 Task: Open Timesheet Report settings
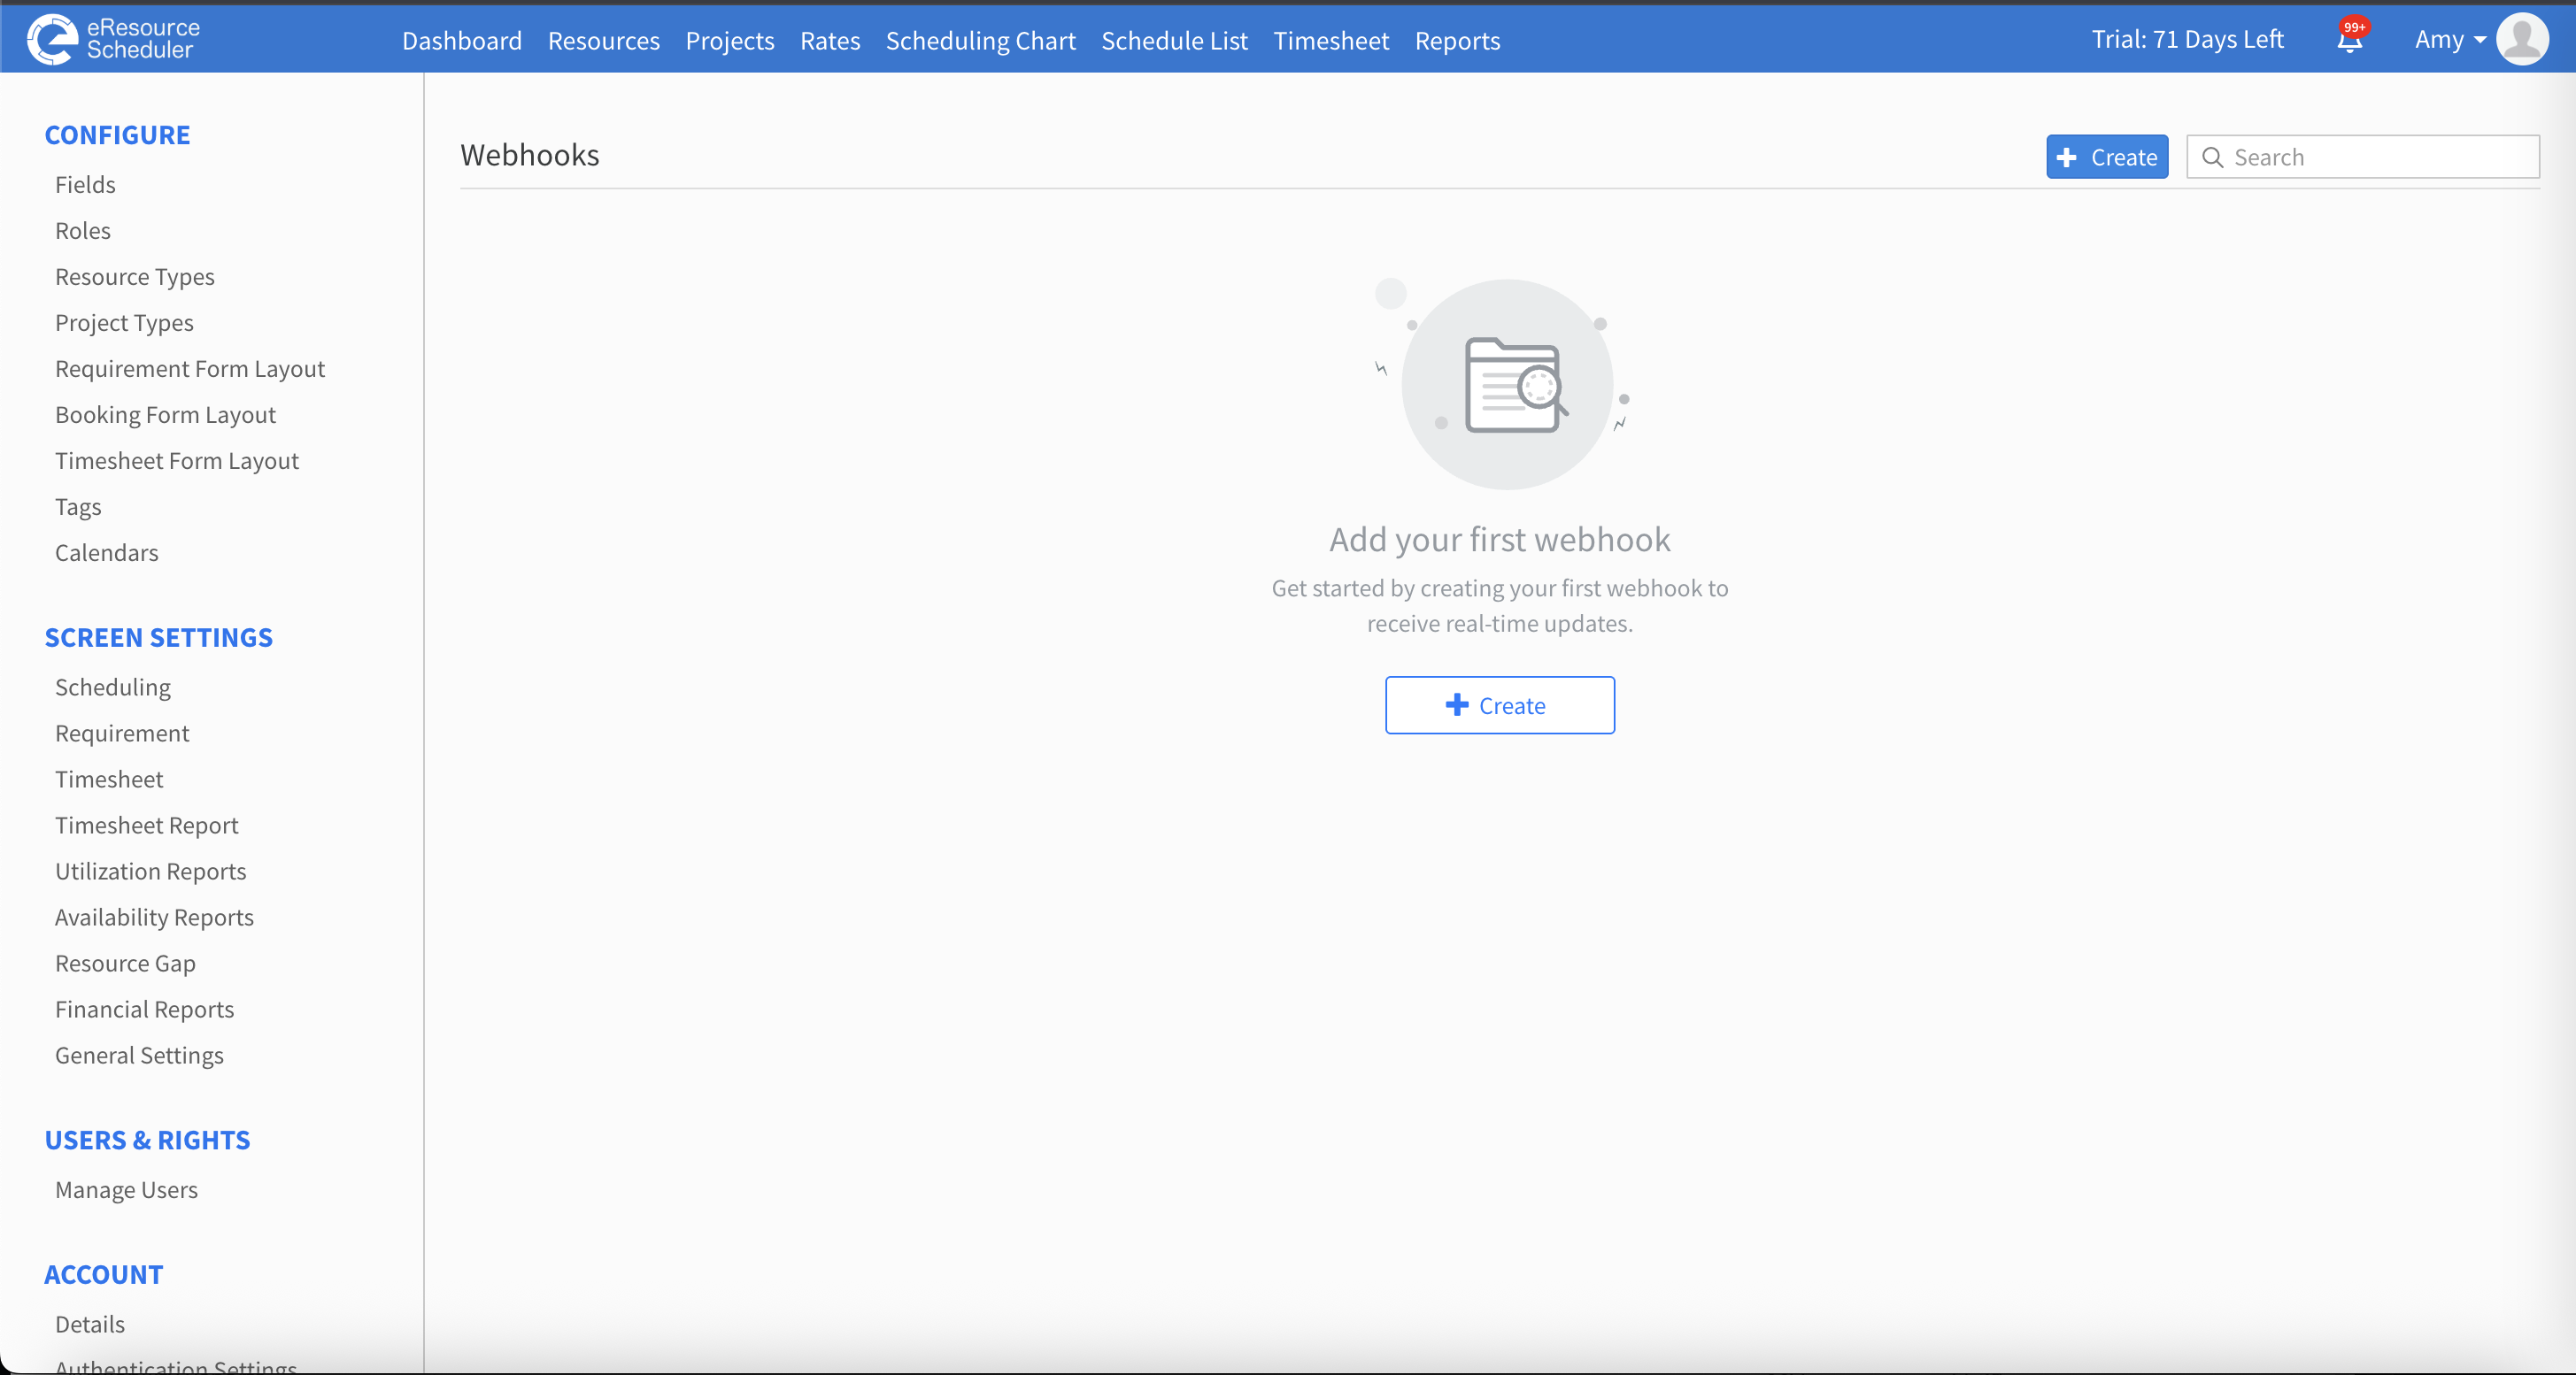(x=147, y=826)
